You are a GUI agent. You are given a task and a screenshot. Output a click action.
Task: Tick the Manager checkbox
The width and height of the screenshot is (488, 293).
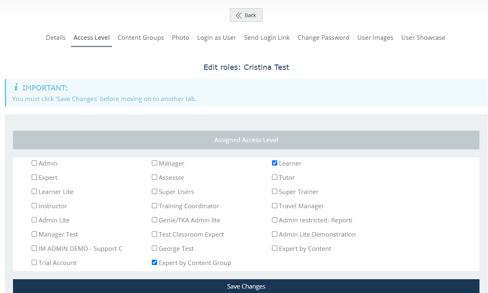point(155,163)
